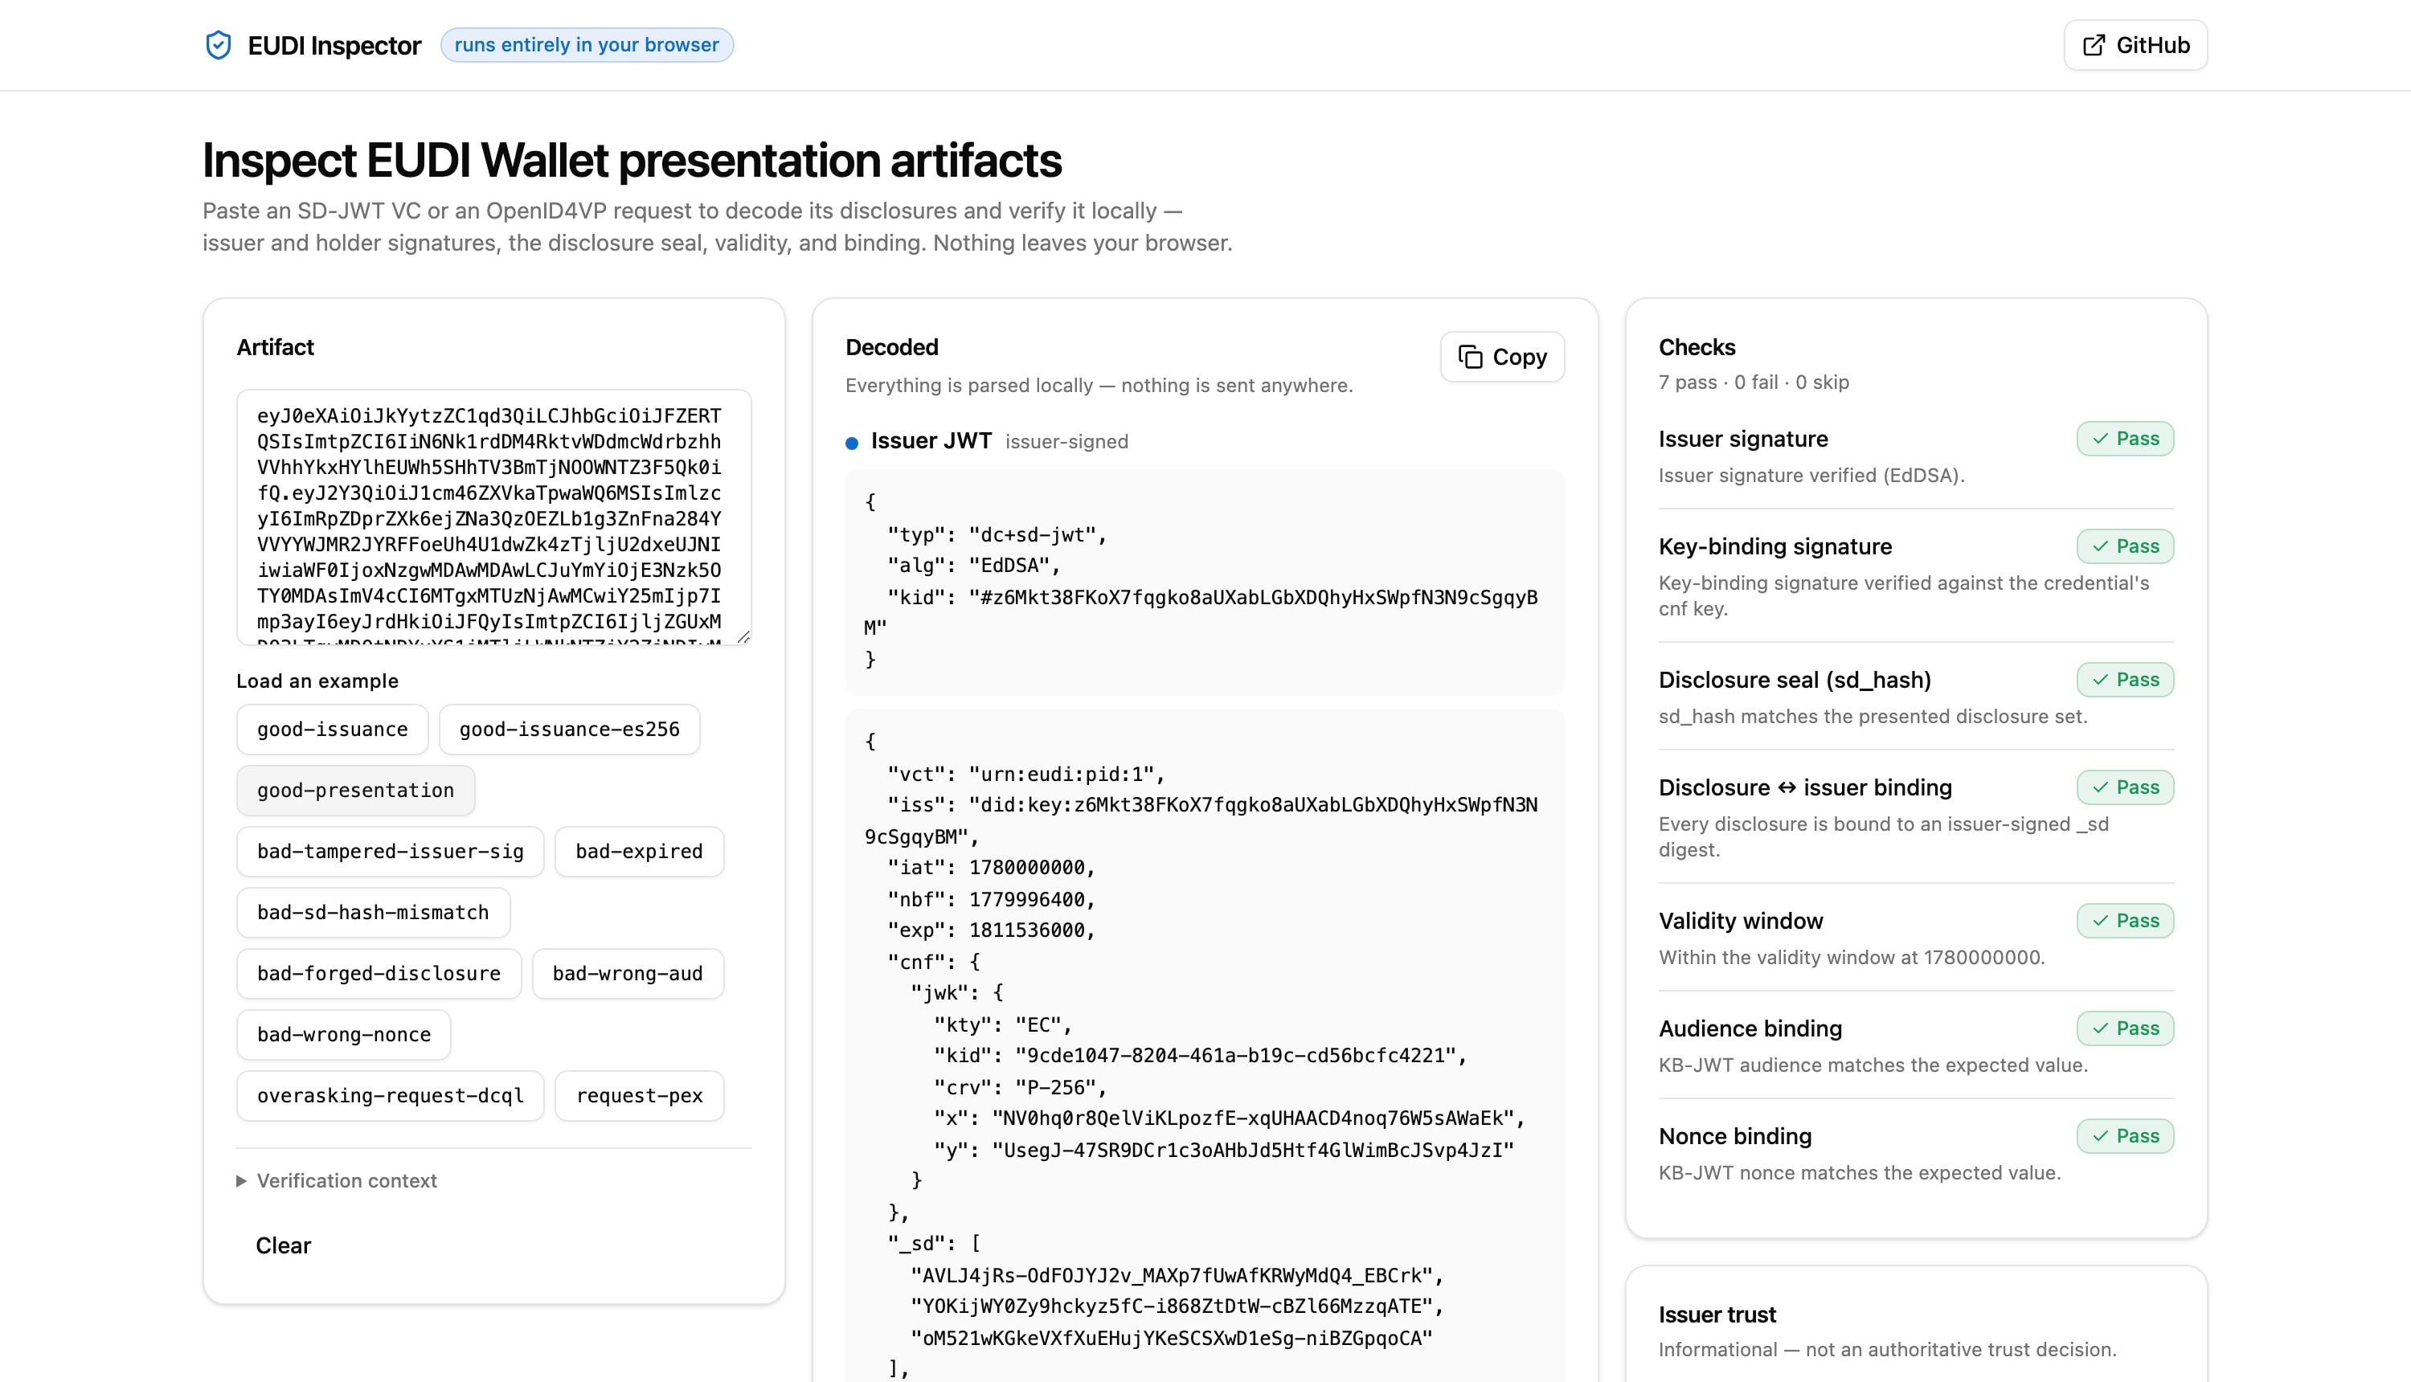The width and height of the screenshot is (2411, 1382).
Task: Click the Pass badge for Nonce binding
Action: (x=2125, y=1136)
